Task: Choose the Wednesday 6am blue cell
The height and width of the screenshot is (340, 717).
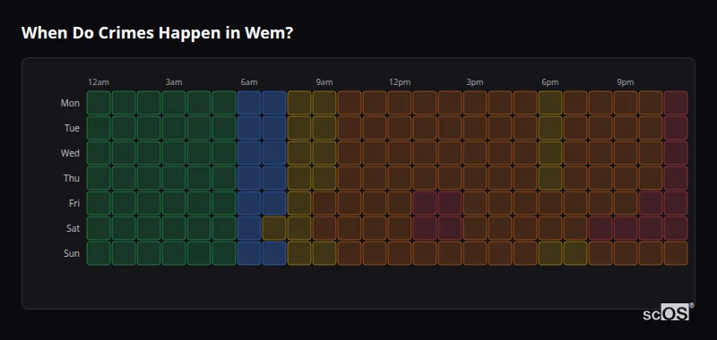Action: [x=249, y=153]
